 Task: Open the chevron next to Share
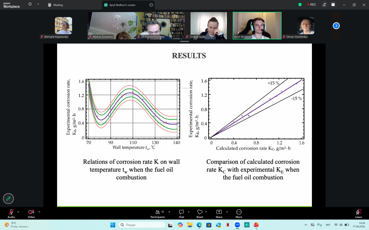227,212
